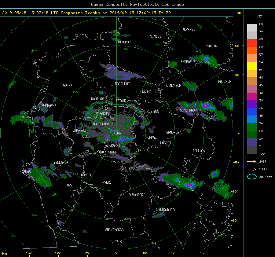This screenshot has width=275, height=257.
Task: Select the red 65 dBZ color swatch
Action: point(252,43)
